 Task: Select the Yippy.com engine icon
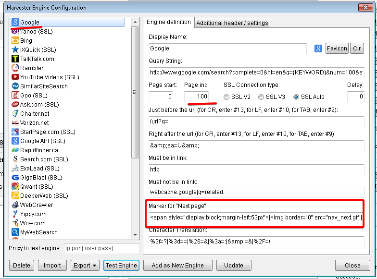[15, 214]
